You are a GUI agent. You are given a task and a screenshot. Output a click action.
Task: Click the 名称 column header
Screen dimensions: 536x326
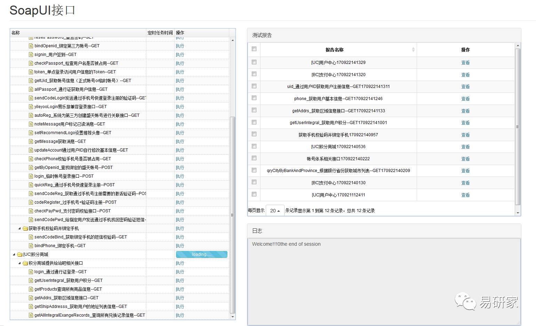pyautogui.click(x=16, y=33)
